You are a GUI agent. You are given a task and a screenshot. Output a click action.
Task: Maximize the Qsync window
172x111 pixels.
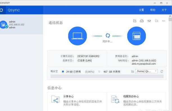point(161,3)
